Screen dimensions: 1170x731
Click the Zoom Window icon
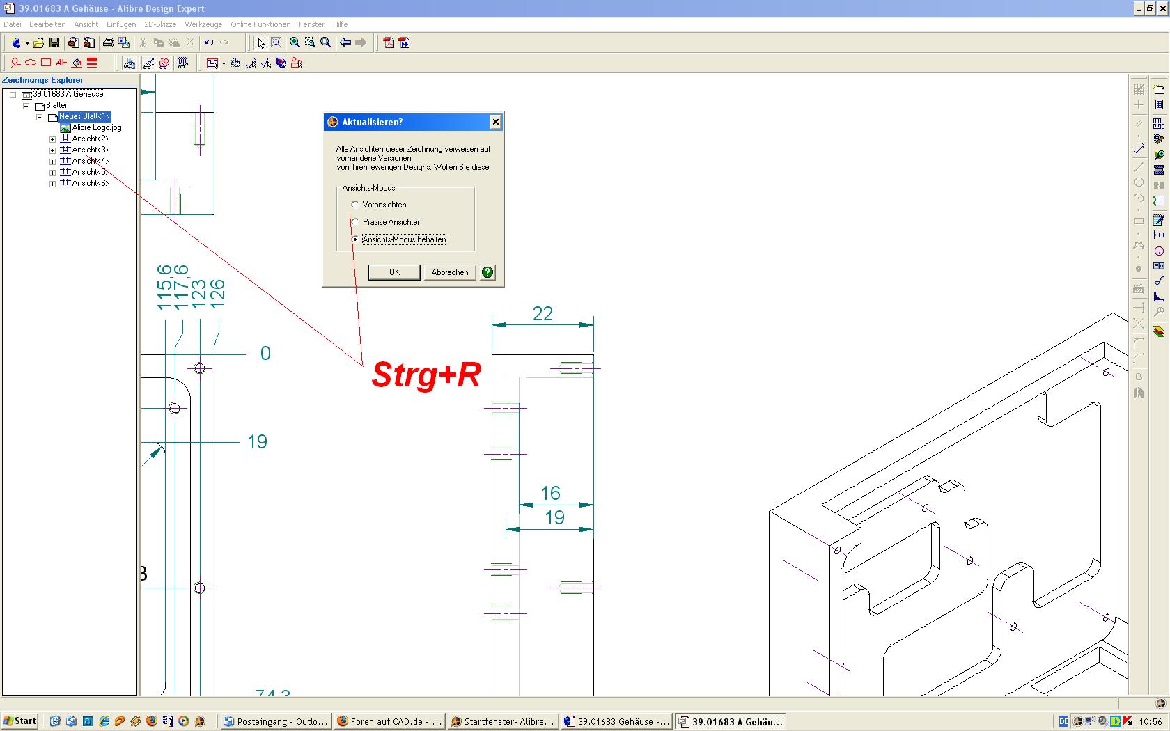[x=310, y=42]
